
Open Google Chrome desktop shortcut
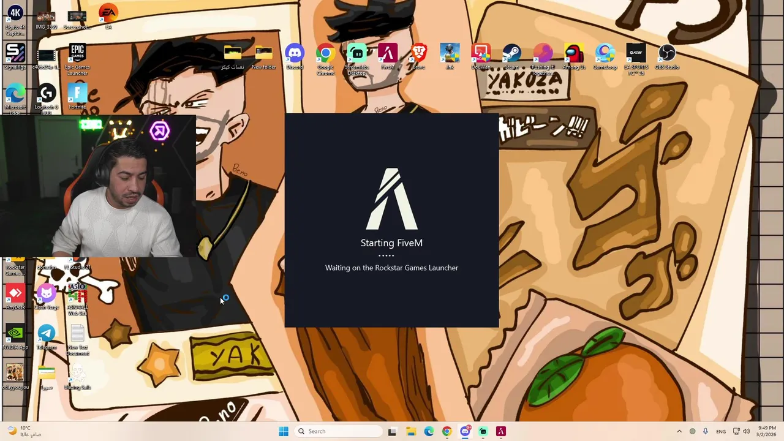(x=326, y=59)
